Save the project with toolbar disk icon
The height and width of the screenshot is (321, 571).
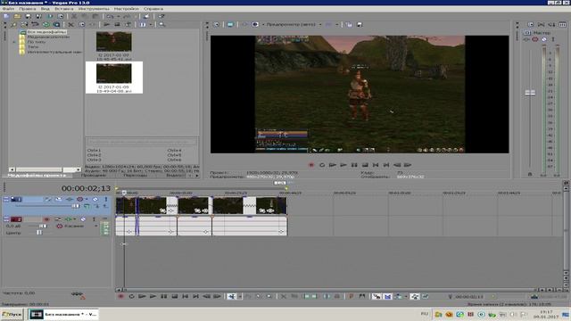[x=28, y=16]
